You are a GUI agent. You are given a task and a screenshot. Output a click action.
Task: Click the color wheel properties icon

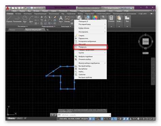[95, 18]
